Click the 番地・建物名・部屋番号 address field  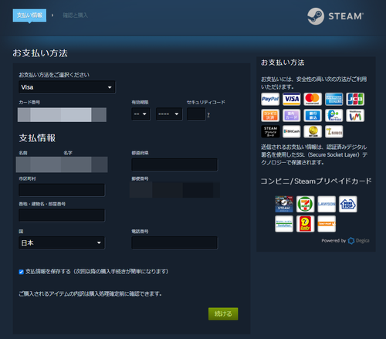pyautogui.click(x=62, y=215)
